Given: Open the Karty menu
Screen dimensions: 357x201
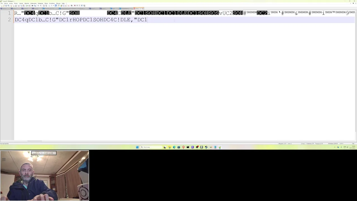Looking at the screenshot, I should pyautogui.click(x=63, y=3).
